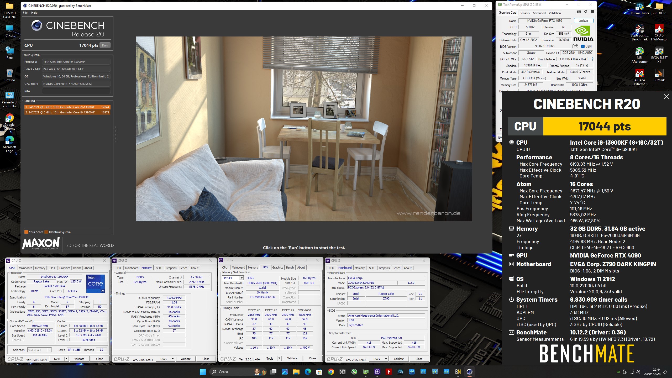This screenshot has height=378, width=672.
Task: Open About tab in CPU-Z Mainboard window
Action: pos(408,268)
